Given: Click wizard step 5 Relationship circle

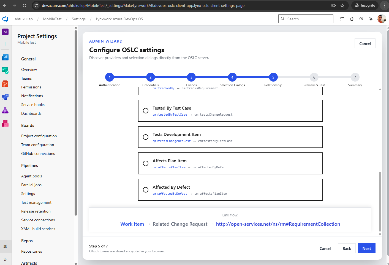Looking at the screenshot, I should [273, 77].
